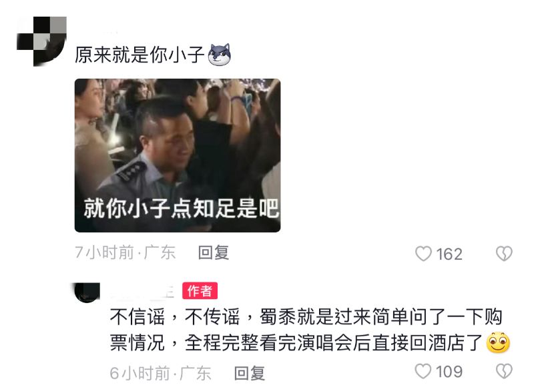
Task: Dislike the top comment with broken-heart icon
Action: coord(504,254)
